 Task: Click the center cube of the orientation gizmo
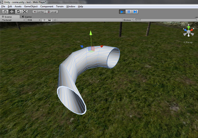[x=189, y=32]
